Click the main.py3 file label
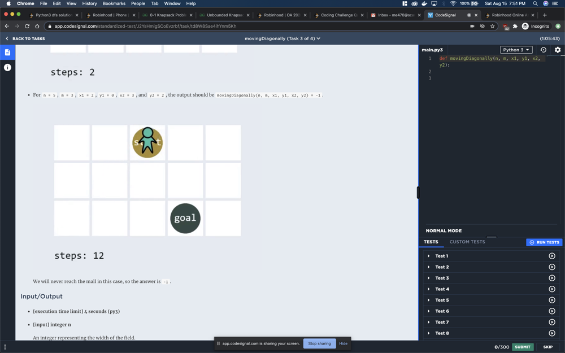Image resolution: width=565 pixels, height=353 pixels. click(432, 50)
